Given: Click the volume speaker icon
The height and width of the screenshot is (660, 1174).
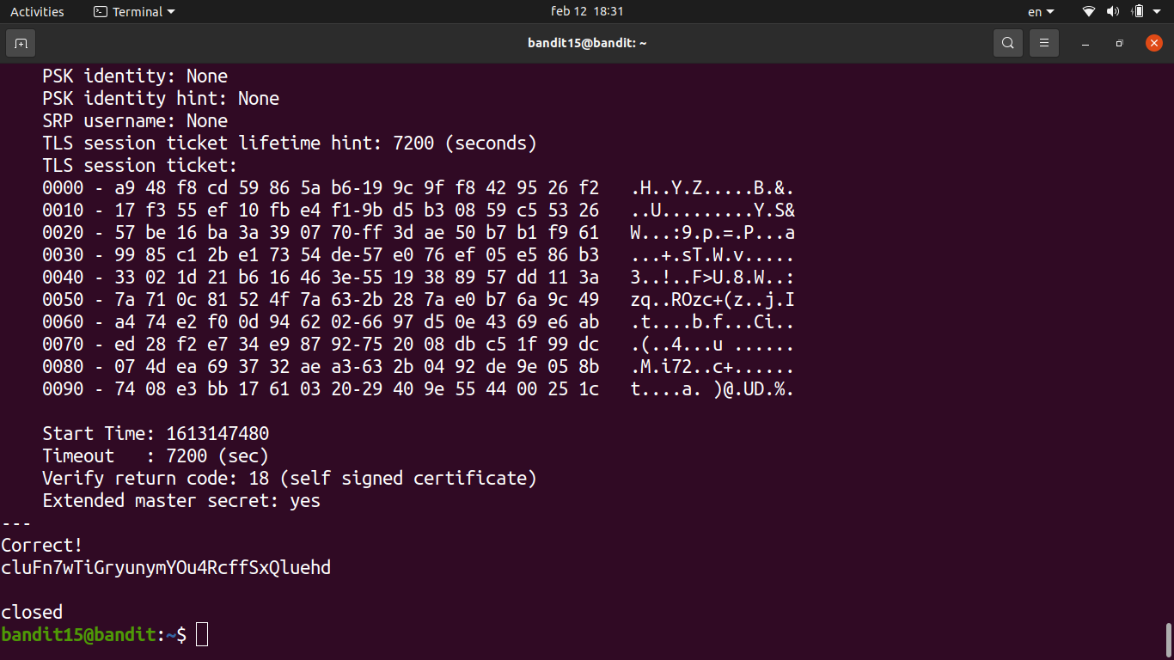Looking at the screenshot, I should [x=1113, y=12].
